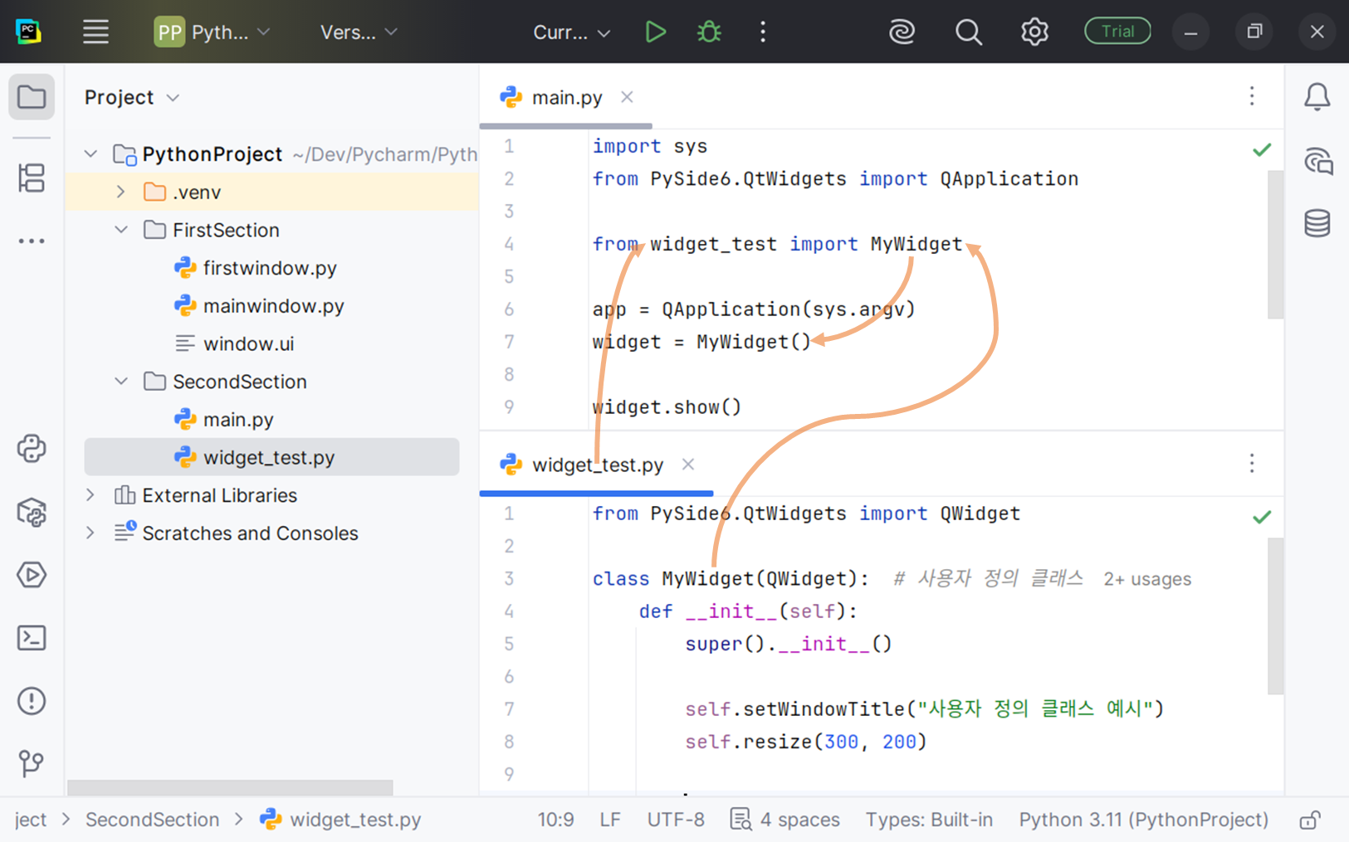
Task: Open Problems tool window
Action: [x=32, y=701]
